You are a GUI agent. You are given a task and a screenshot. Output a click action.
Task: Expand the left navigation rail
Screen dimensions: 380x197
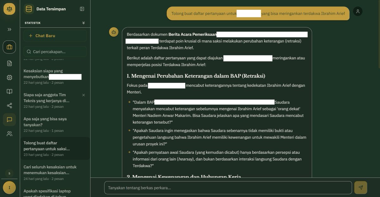[x=9, y=29]
